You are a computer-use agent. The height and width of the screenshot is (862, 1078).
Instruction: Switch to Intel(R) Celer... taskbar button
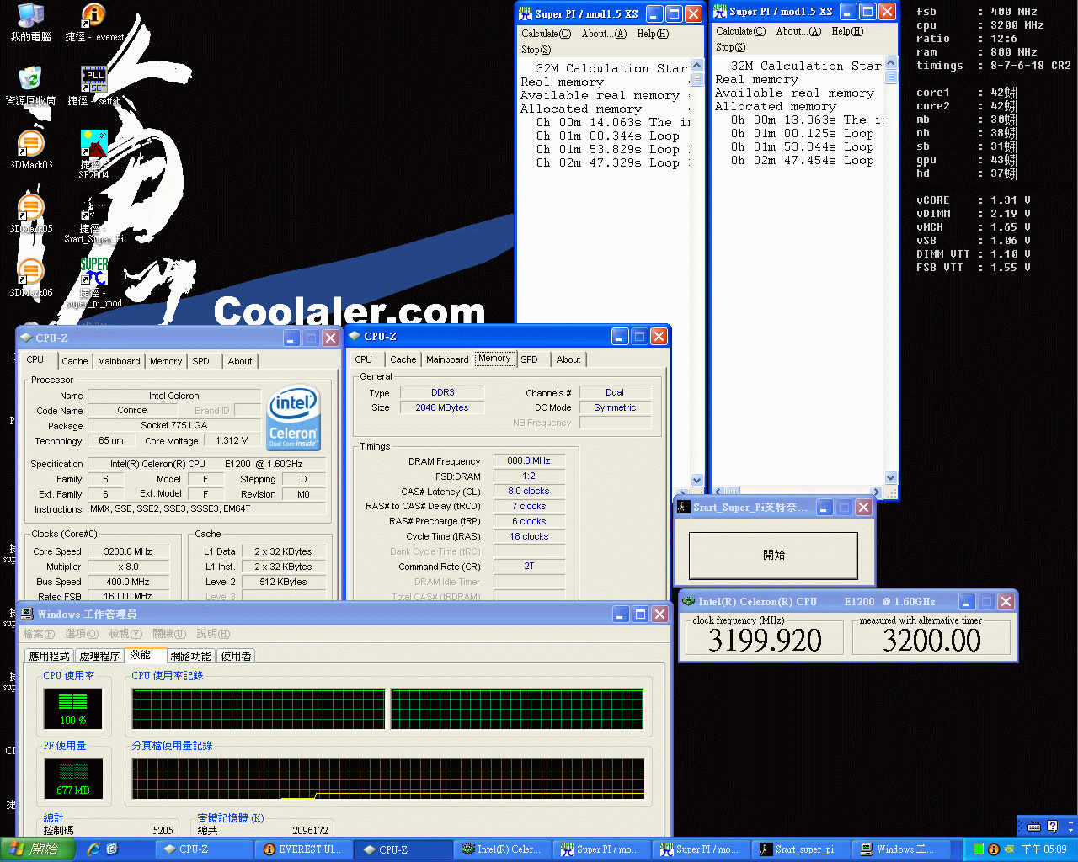pos(502,849)
